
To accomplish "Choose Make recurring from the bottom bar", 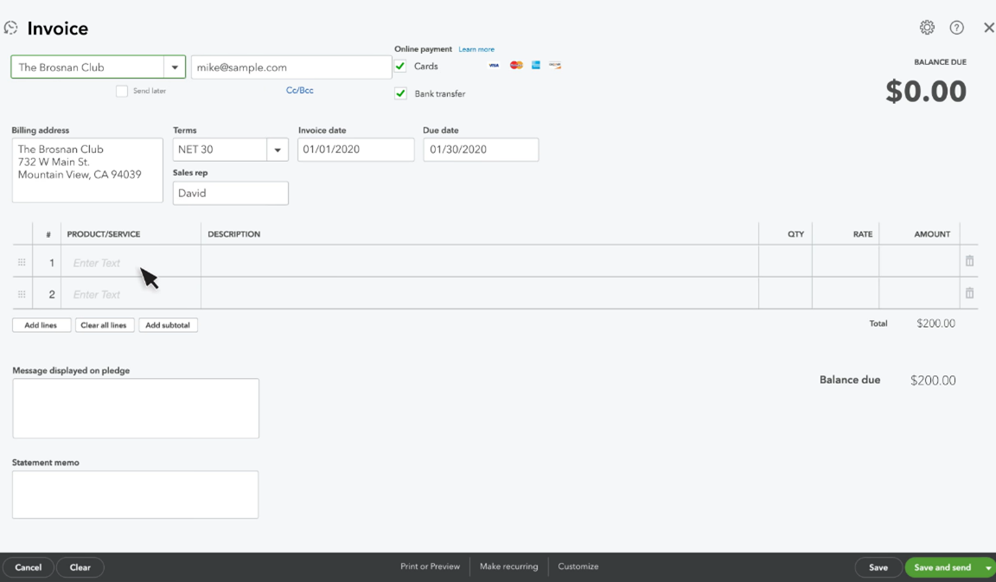I will pos(508,566).
